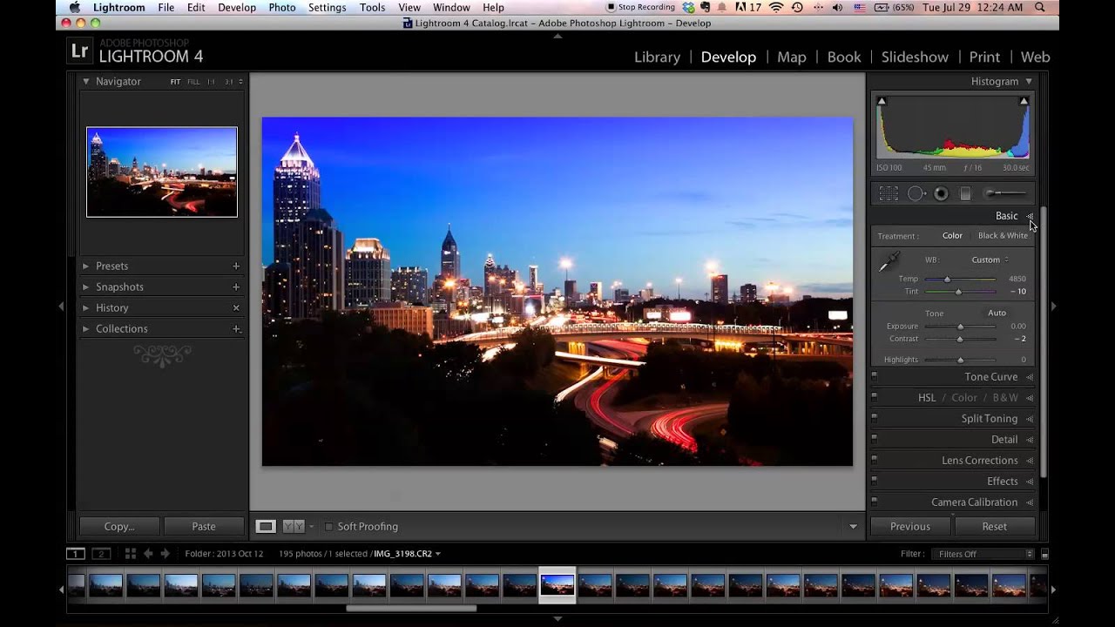
Task: Expand the Tone Curve panel
Action: (1030, 377)
